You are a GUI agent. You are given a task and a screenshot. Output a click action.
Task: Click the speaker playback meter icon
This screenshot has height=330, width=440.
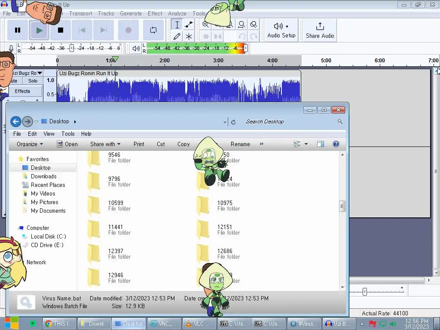136,48
